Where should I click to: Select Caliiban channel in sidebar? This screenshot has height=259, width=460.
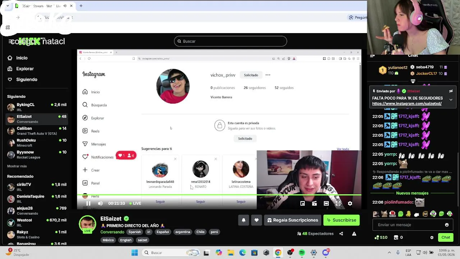[36, 131]
